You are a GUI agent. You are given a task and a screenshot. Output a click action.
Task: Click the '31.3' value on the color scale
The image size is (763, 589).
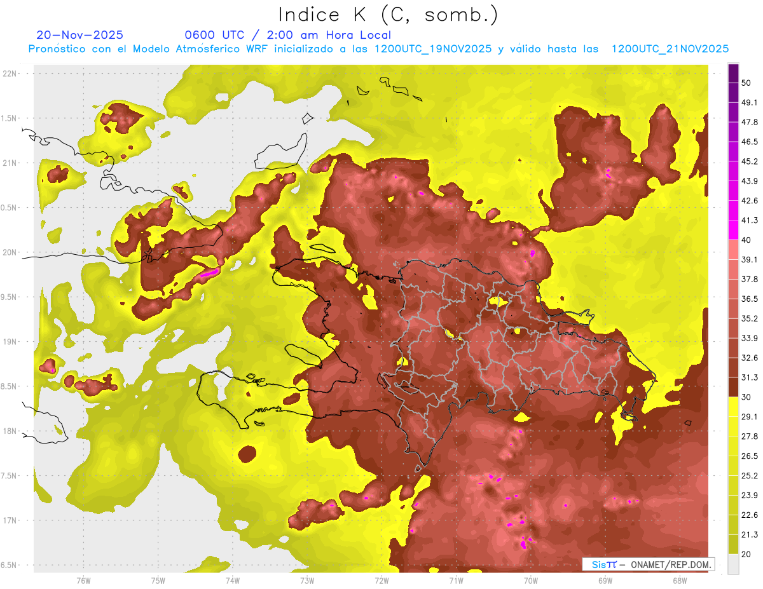pos(750,377)
